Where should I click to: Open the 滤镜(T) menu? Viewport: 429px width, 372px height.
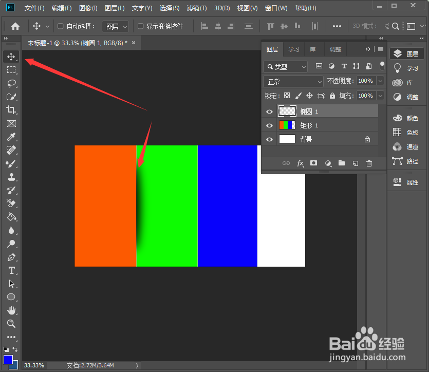tap(197, 8)
